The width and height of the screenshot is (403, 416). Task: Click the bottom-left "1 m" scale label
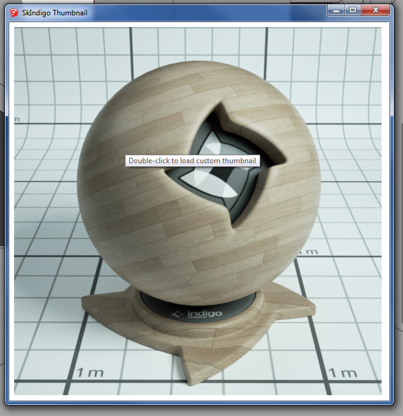click(89, 372)
